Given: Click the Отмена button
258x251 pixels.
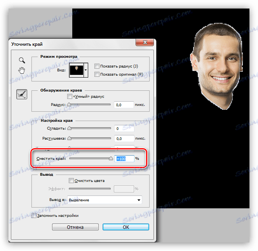Looking at the screenshot, I should (75, 227).
